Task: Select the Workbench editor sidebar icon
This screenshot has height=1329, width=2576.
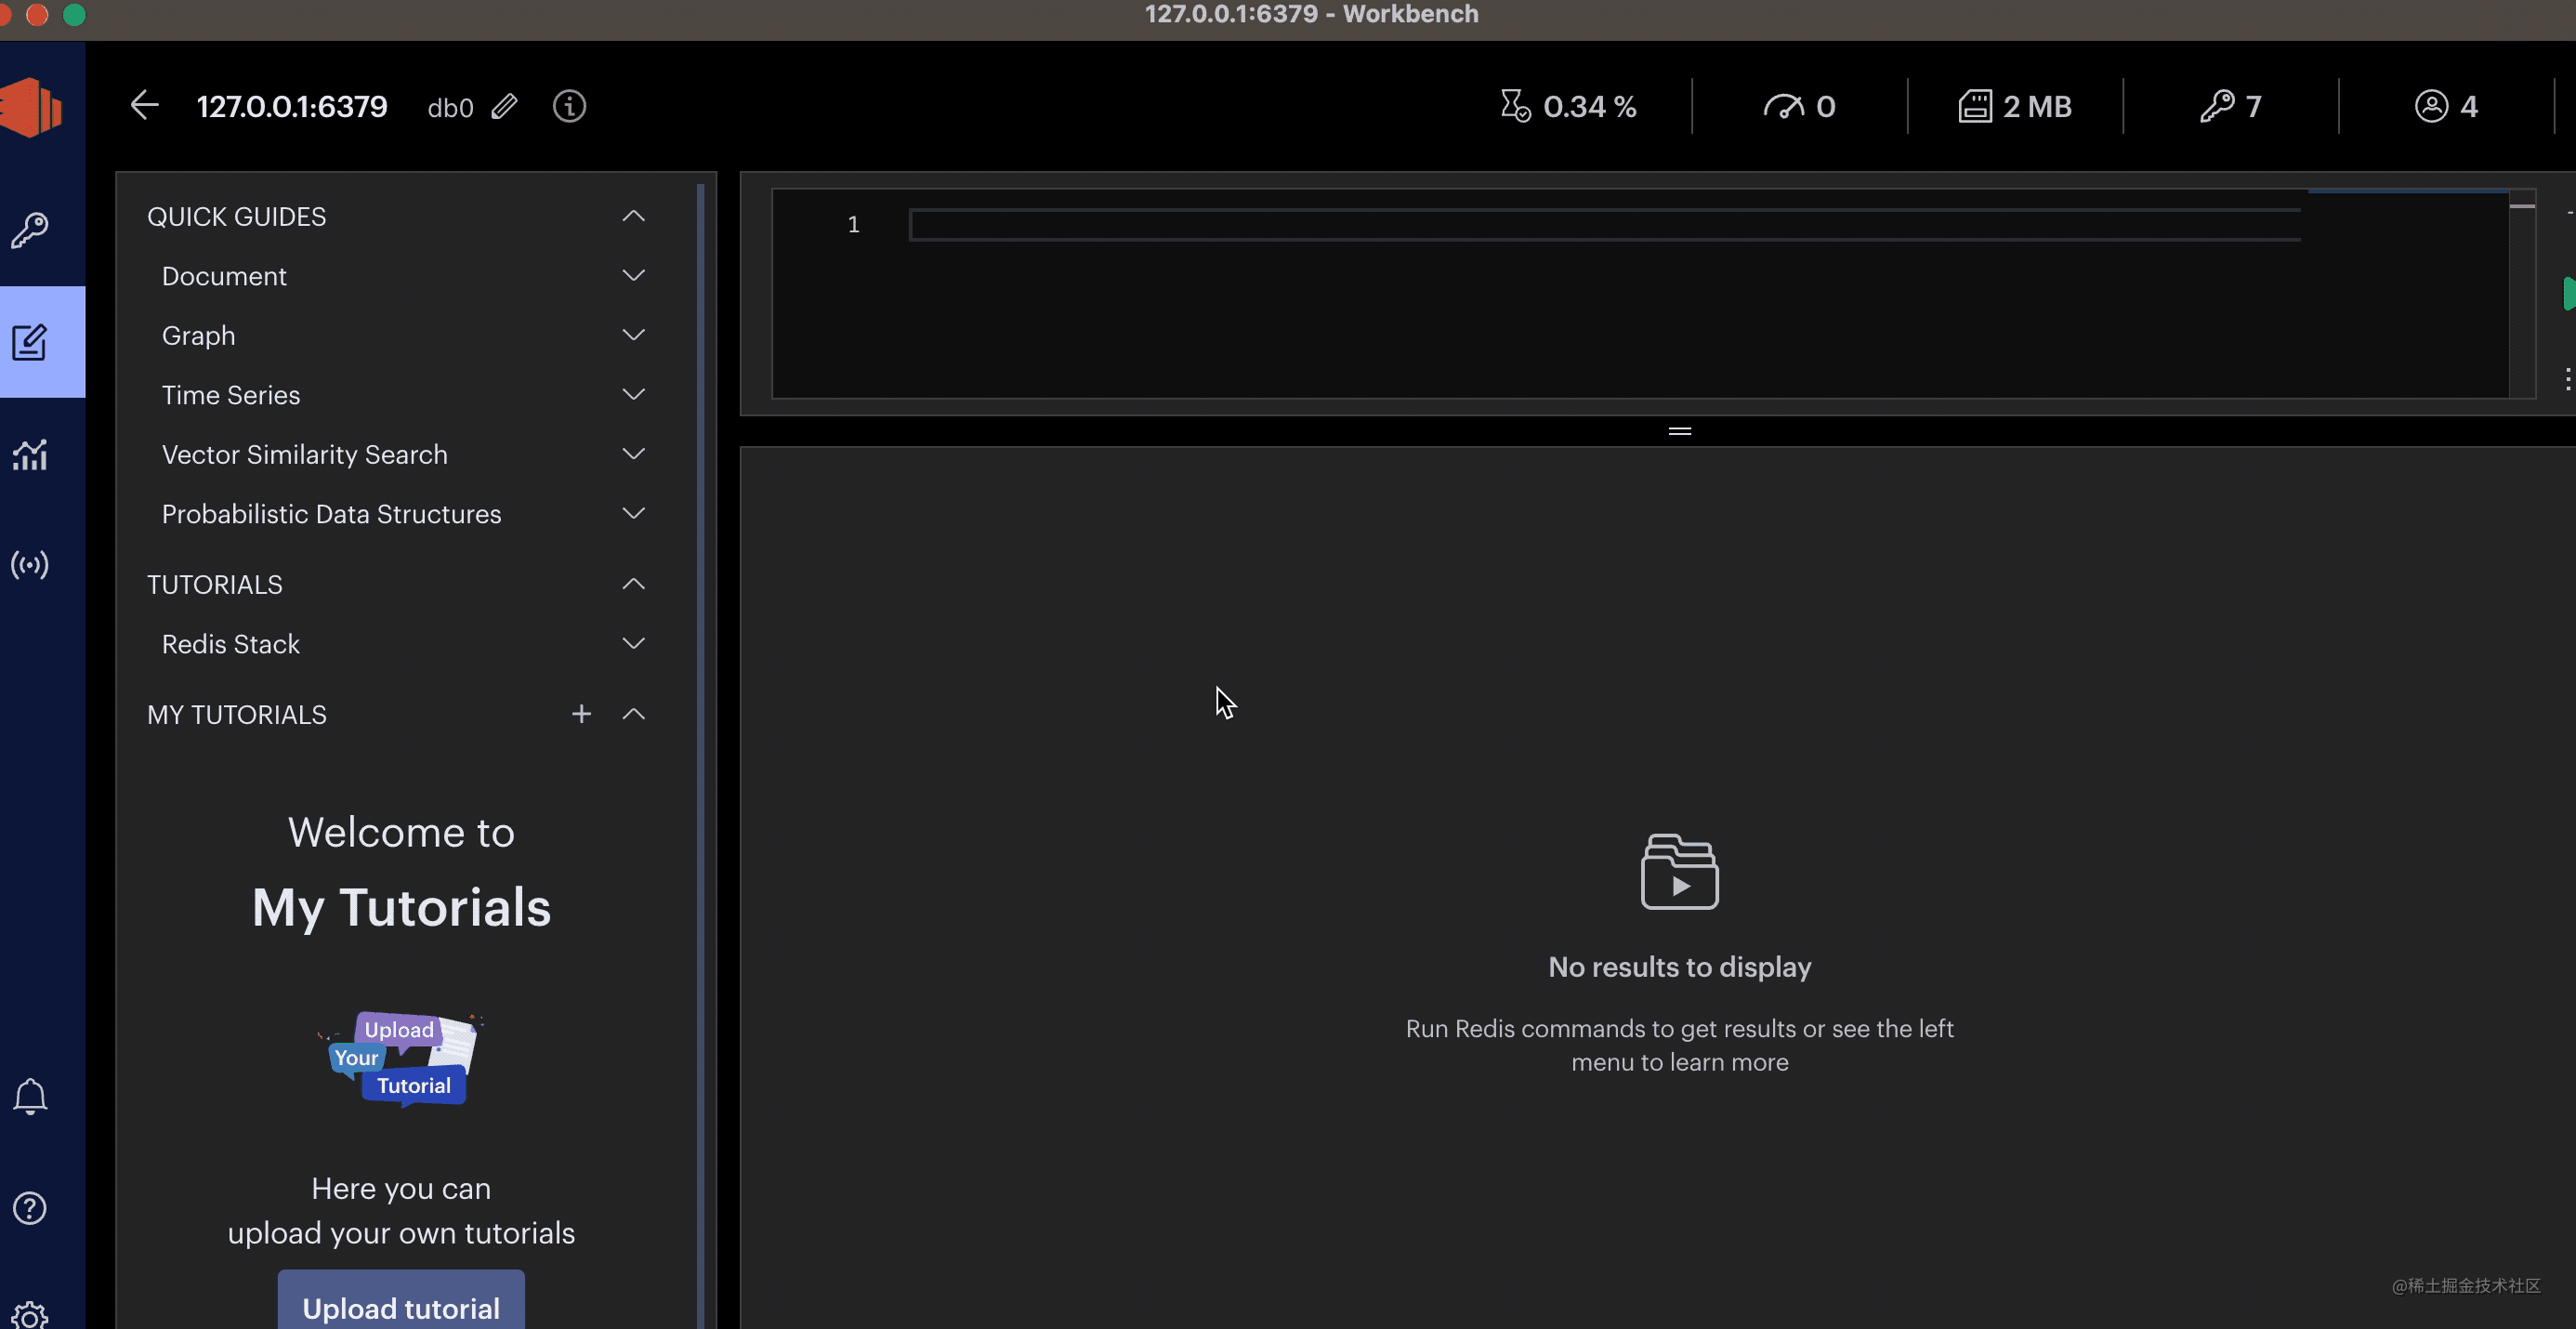Action: click(30, 342)
